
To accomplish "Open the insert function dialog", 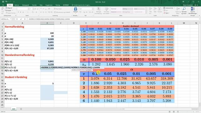I will (25, 19).
